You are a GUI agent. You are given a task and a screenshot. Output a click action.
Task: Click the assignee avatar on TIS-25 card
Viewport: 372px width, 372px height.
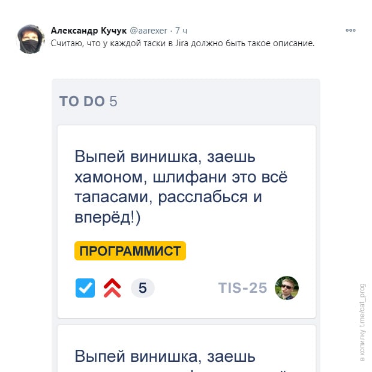click(x=287, y=288)
